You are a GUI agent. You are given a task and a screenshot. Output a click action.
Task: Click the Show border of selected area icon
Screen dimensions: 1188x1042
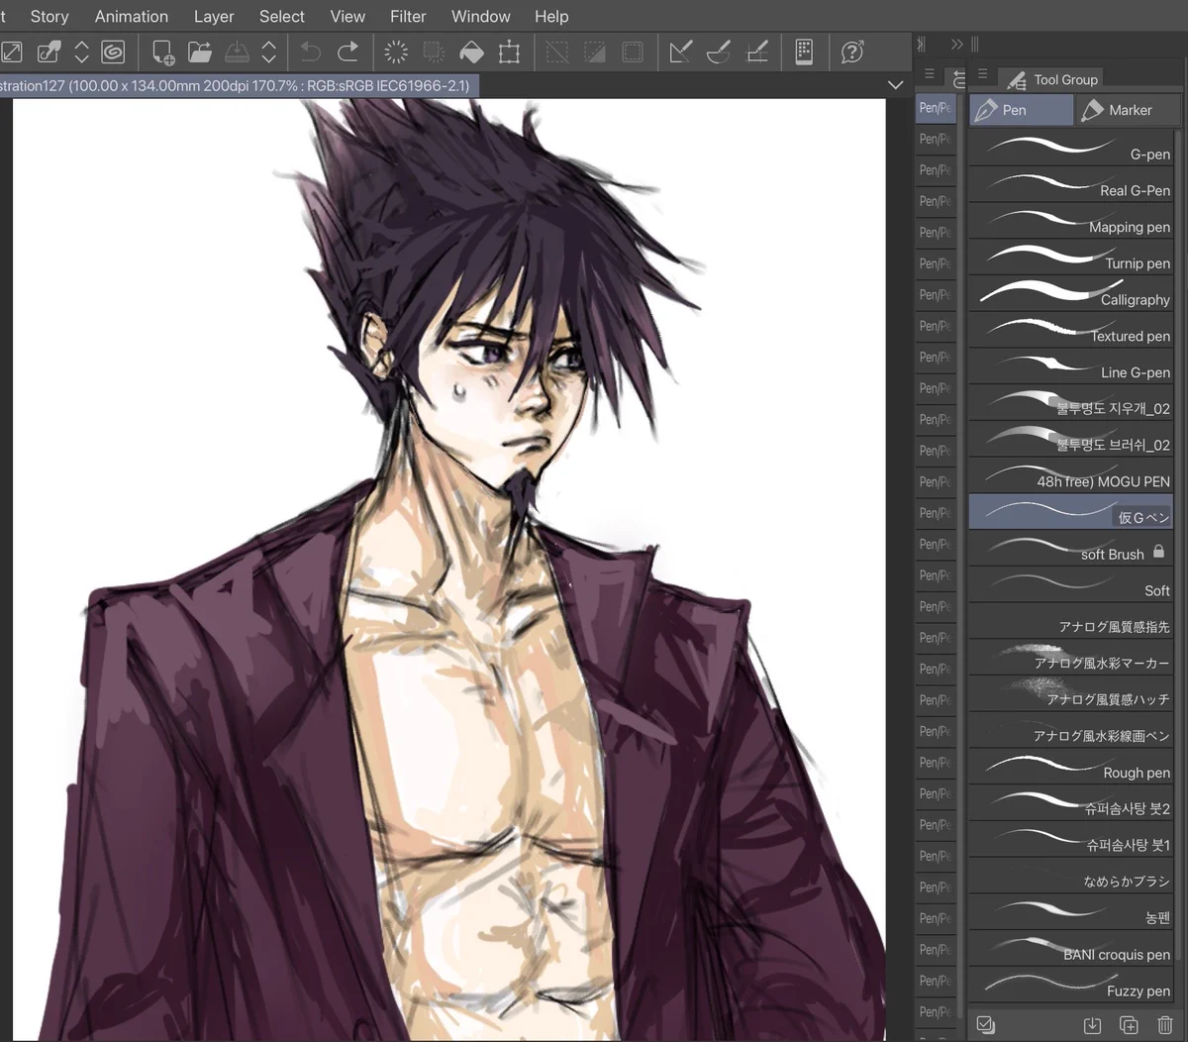click(x=633, y=52)
